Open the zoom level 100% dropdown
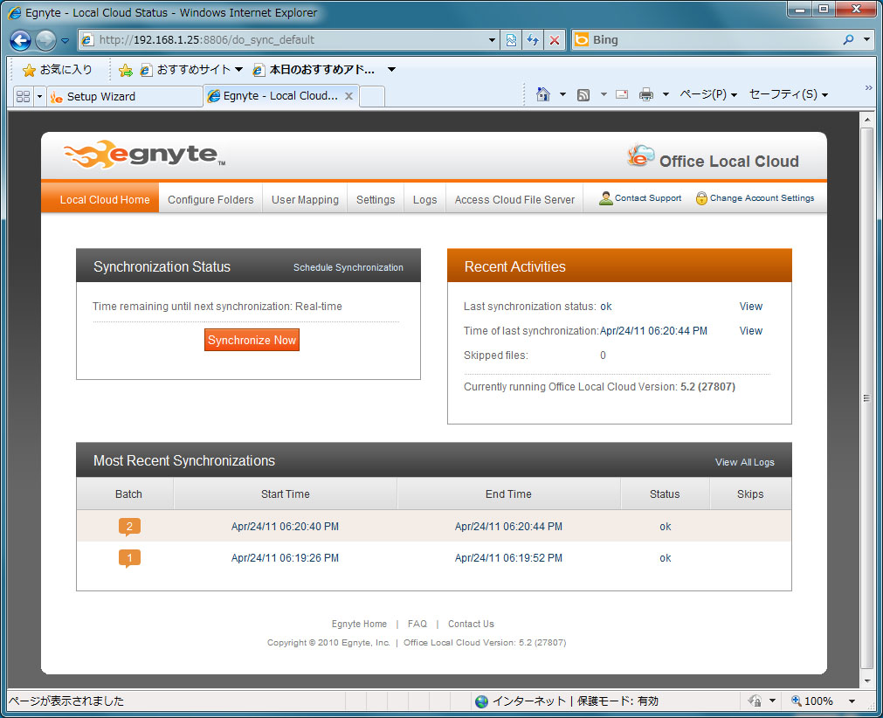 click(851, 701)
